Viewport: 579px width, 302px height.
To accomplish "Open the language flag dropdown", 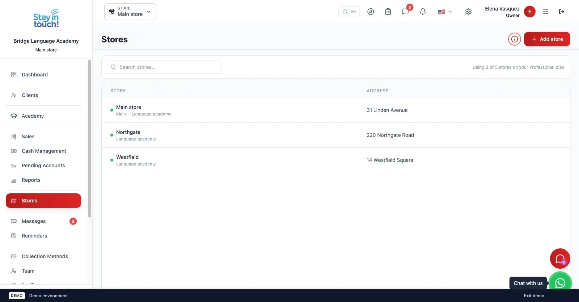I will [x=445, y=12].
